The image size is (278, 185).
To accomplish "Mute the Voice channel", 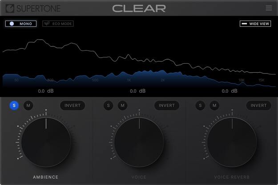I will pyautogui.click(x=122, y=105).
